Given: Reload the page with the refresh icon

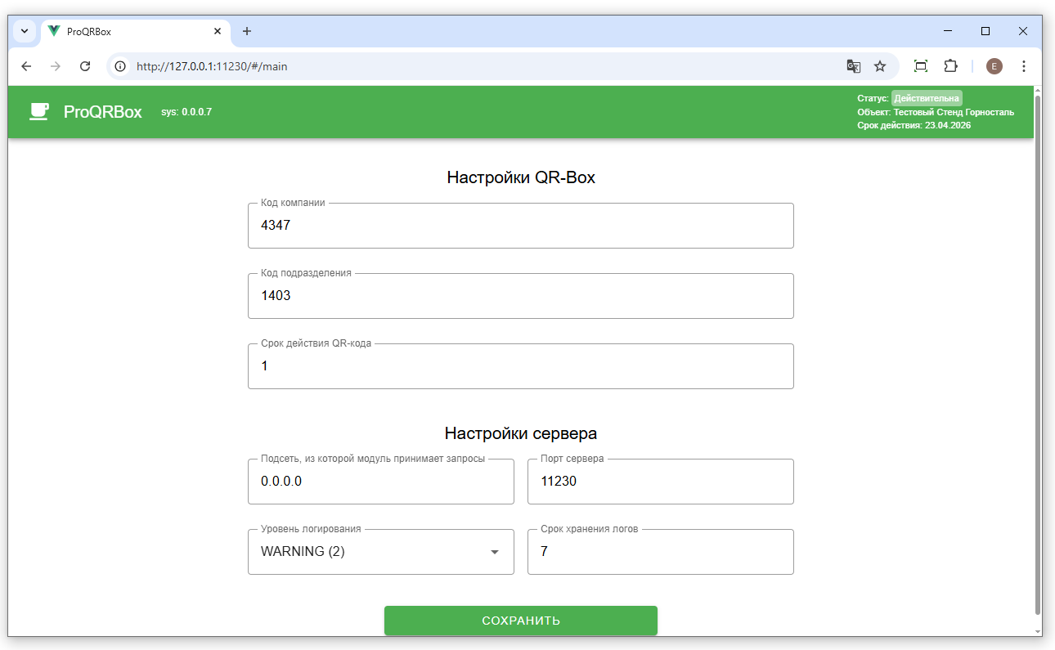Looking at the screenshot, I should coord(85,66).
